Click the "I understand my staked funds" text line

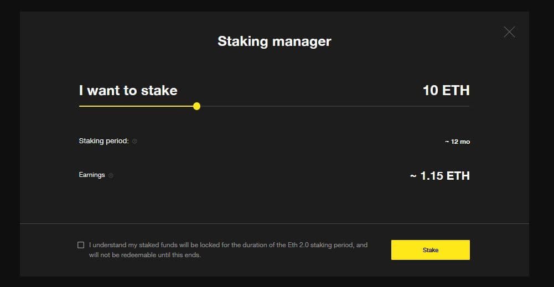click(x=228, y=244)
